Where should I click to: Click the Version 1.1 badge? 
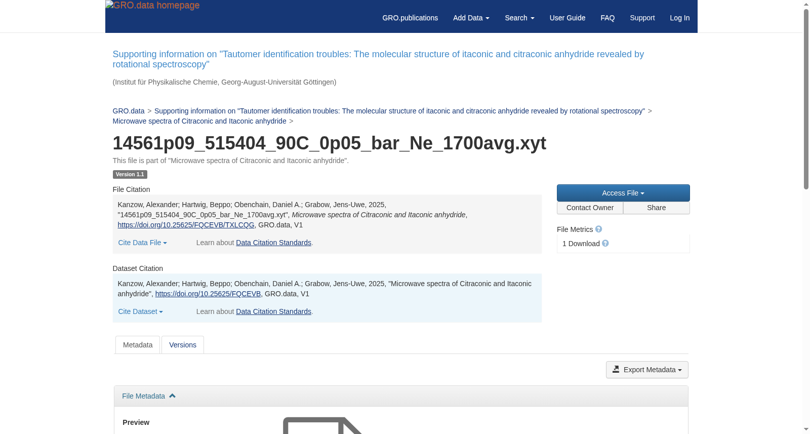click(x=130, y=174)
